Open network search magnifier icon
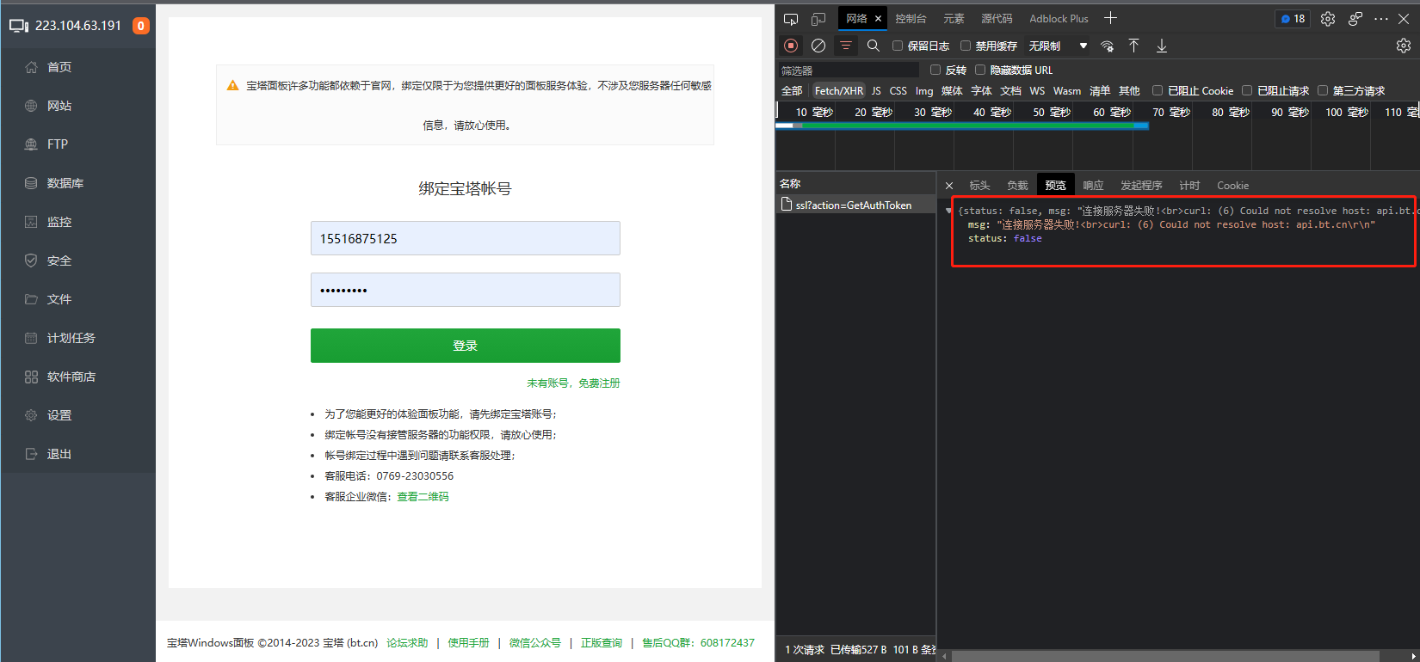 click(874, 46)
